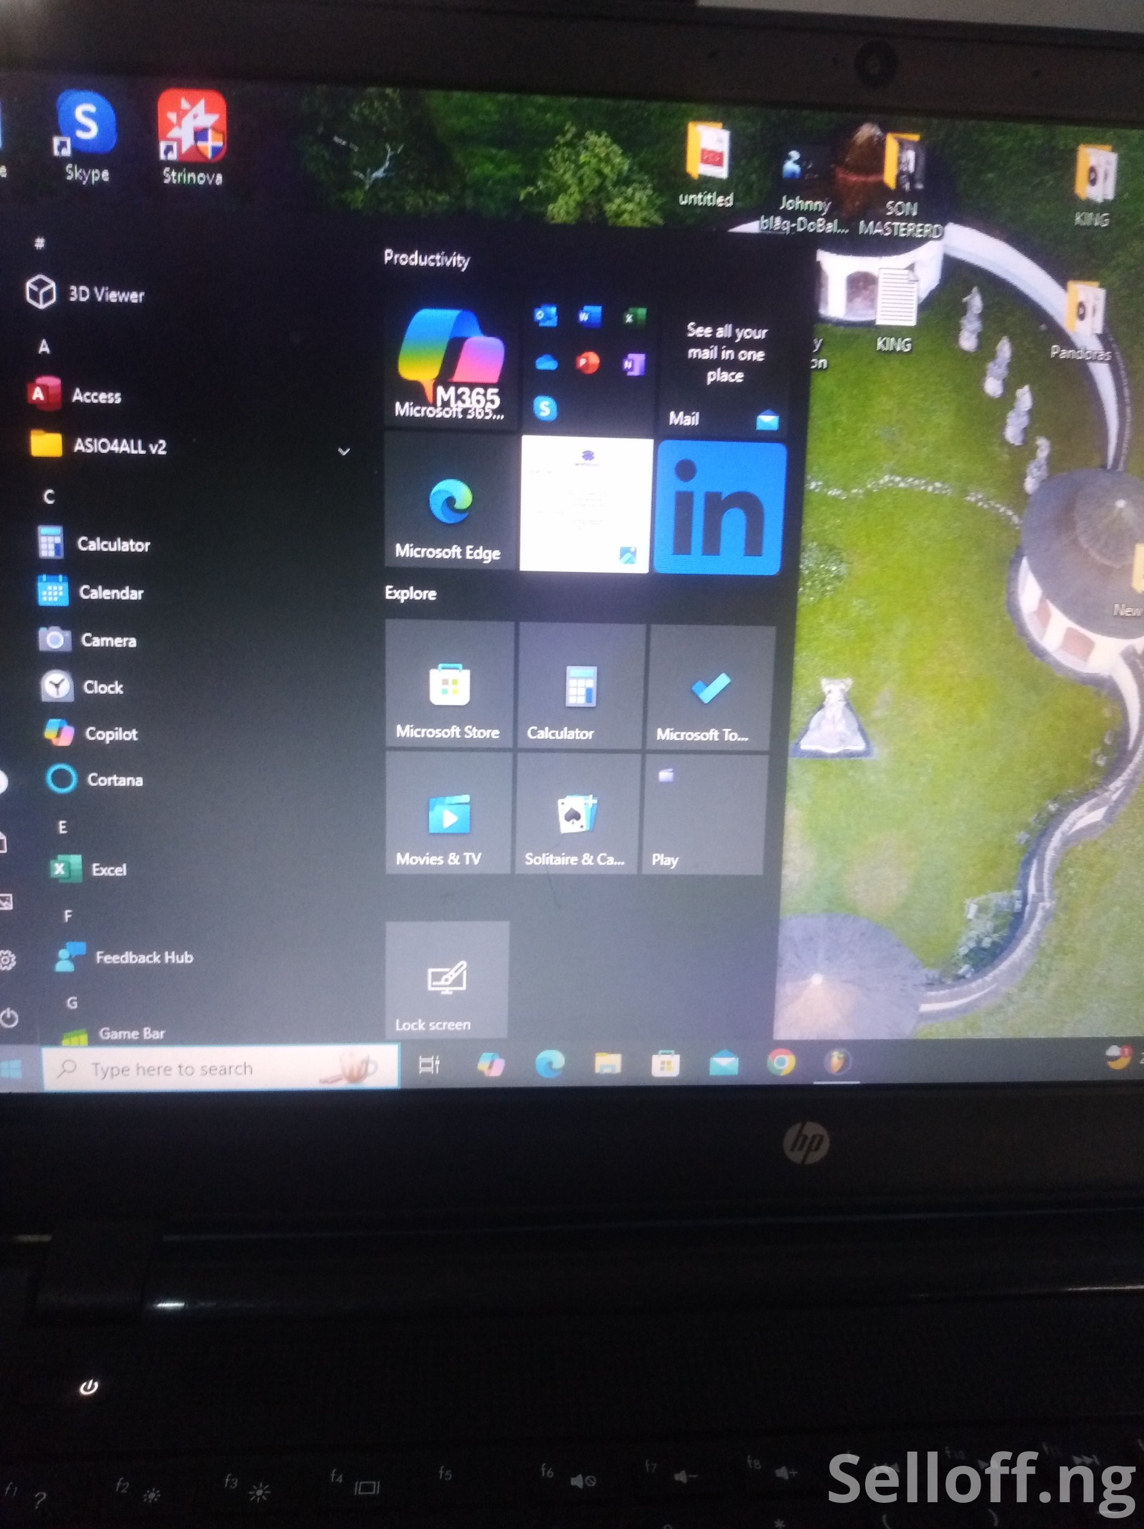Open the Microsoft To Do tile
1144x1529 pixels.
pyautogui.click(x=711, y=688)
